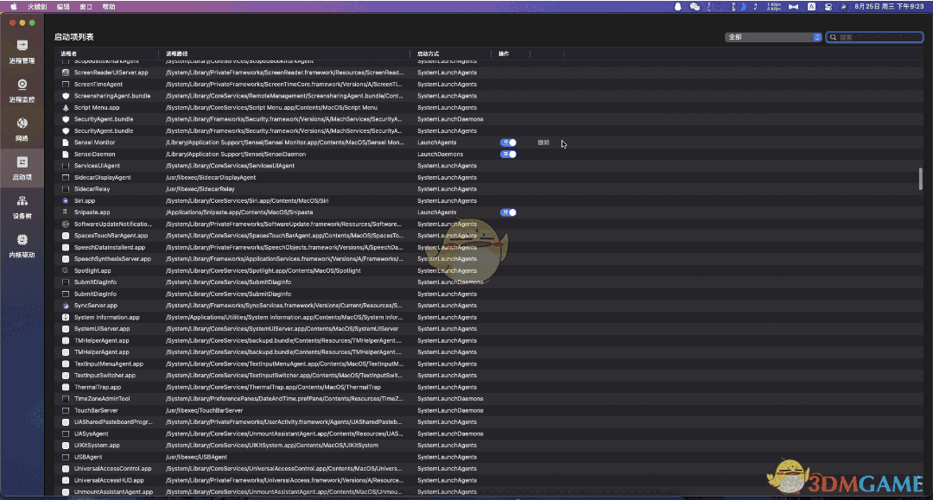The image size is (933, 500).
Task: Select the 启动项 sidebar icon
Action: click(x=22, y=167)
